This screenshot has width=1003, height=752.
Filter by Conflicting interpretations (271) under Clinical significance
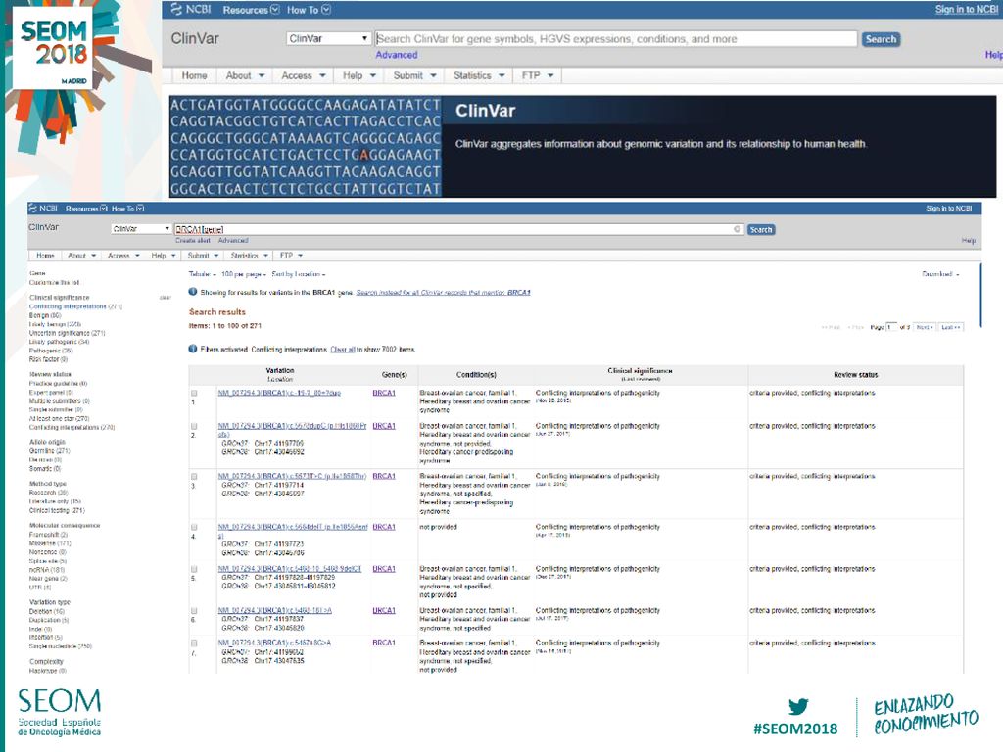click(75, 306)
